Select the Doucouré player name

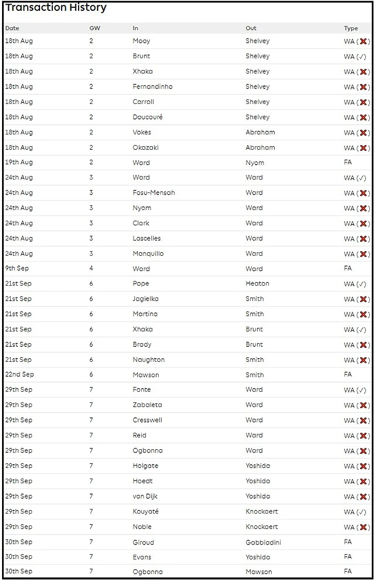(x=147, y=117)
